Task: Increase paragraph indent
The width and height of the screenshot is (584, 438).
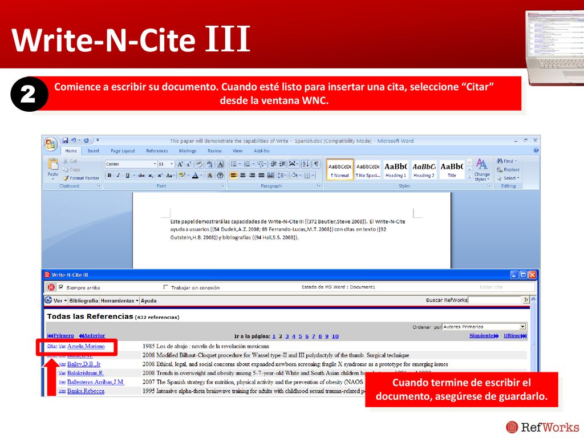Action: pyautogui.click(x=282, y=164)
